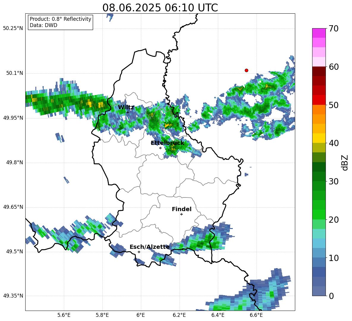Viewport: 352px width, 321px height.
Task: Select the Findel city label
Action: pyautogui.click(x=182, y=209)
